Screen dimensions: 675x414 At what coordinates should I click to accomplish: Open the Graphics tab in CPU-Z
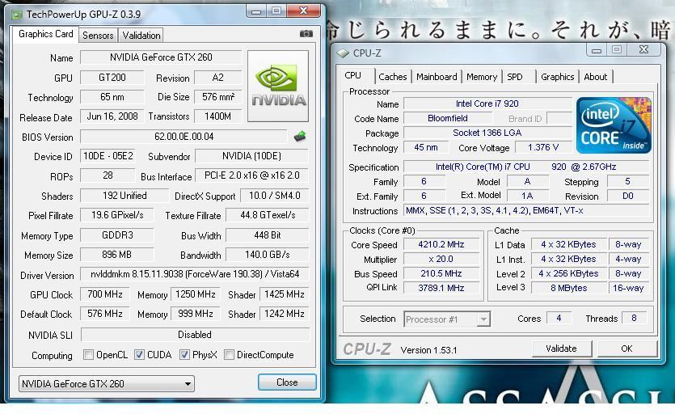point(558,77)
